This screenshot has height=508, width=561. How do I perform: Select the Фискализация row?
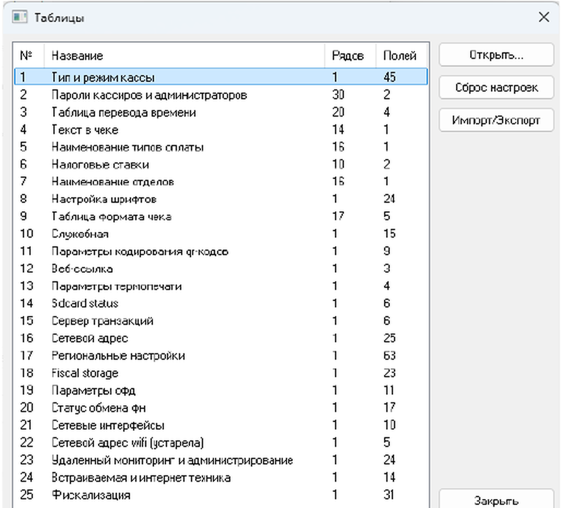[x=221, y=495]
